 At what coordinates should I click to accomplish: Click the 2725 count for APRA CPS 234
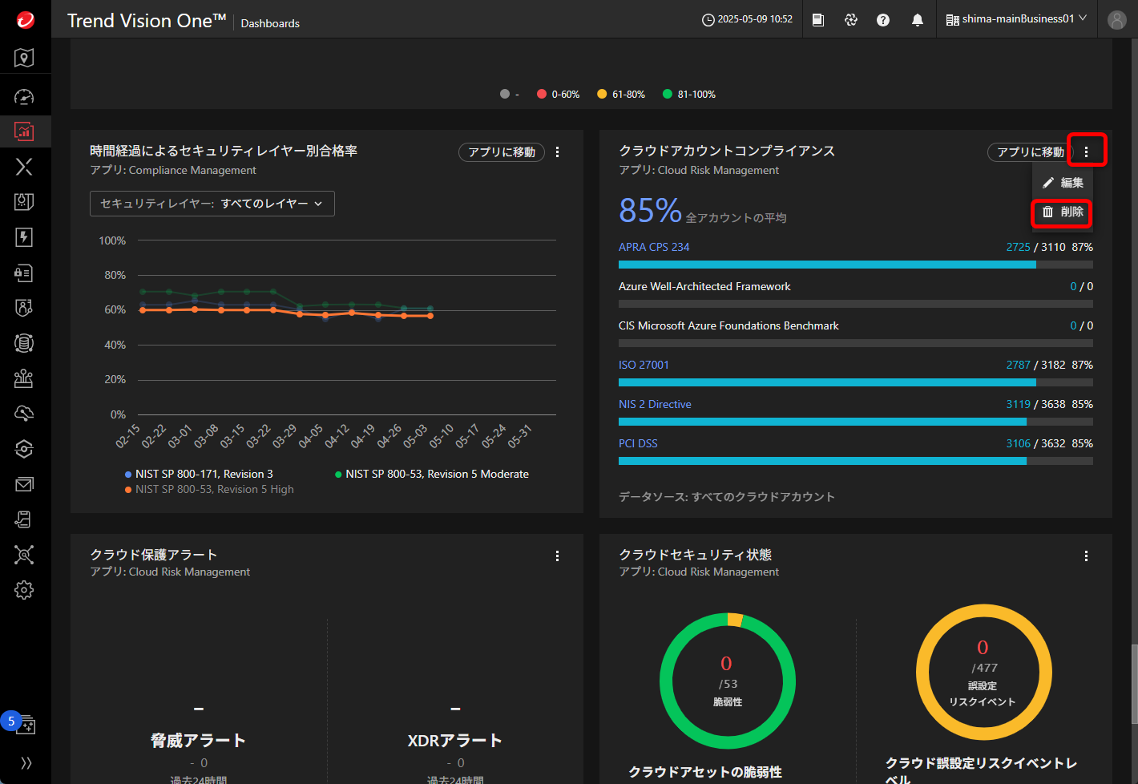[1019, 248]
